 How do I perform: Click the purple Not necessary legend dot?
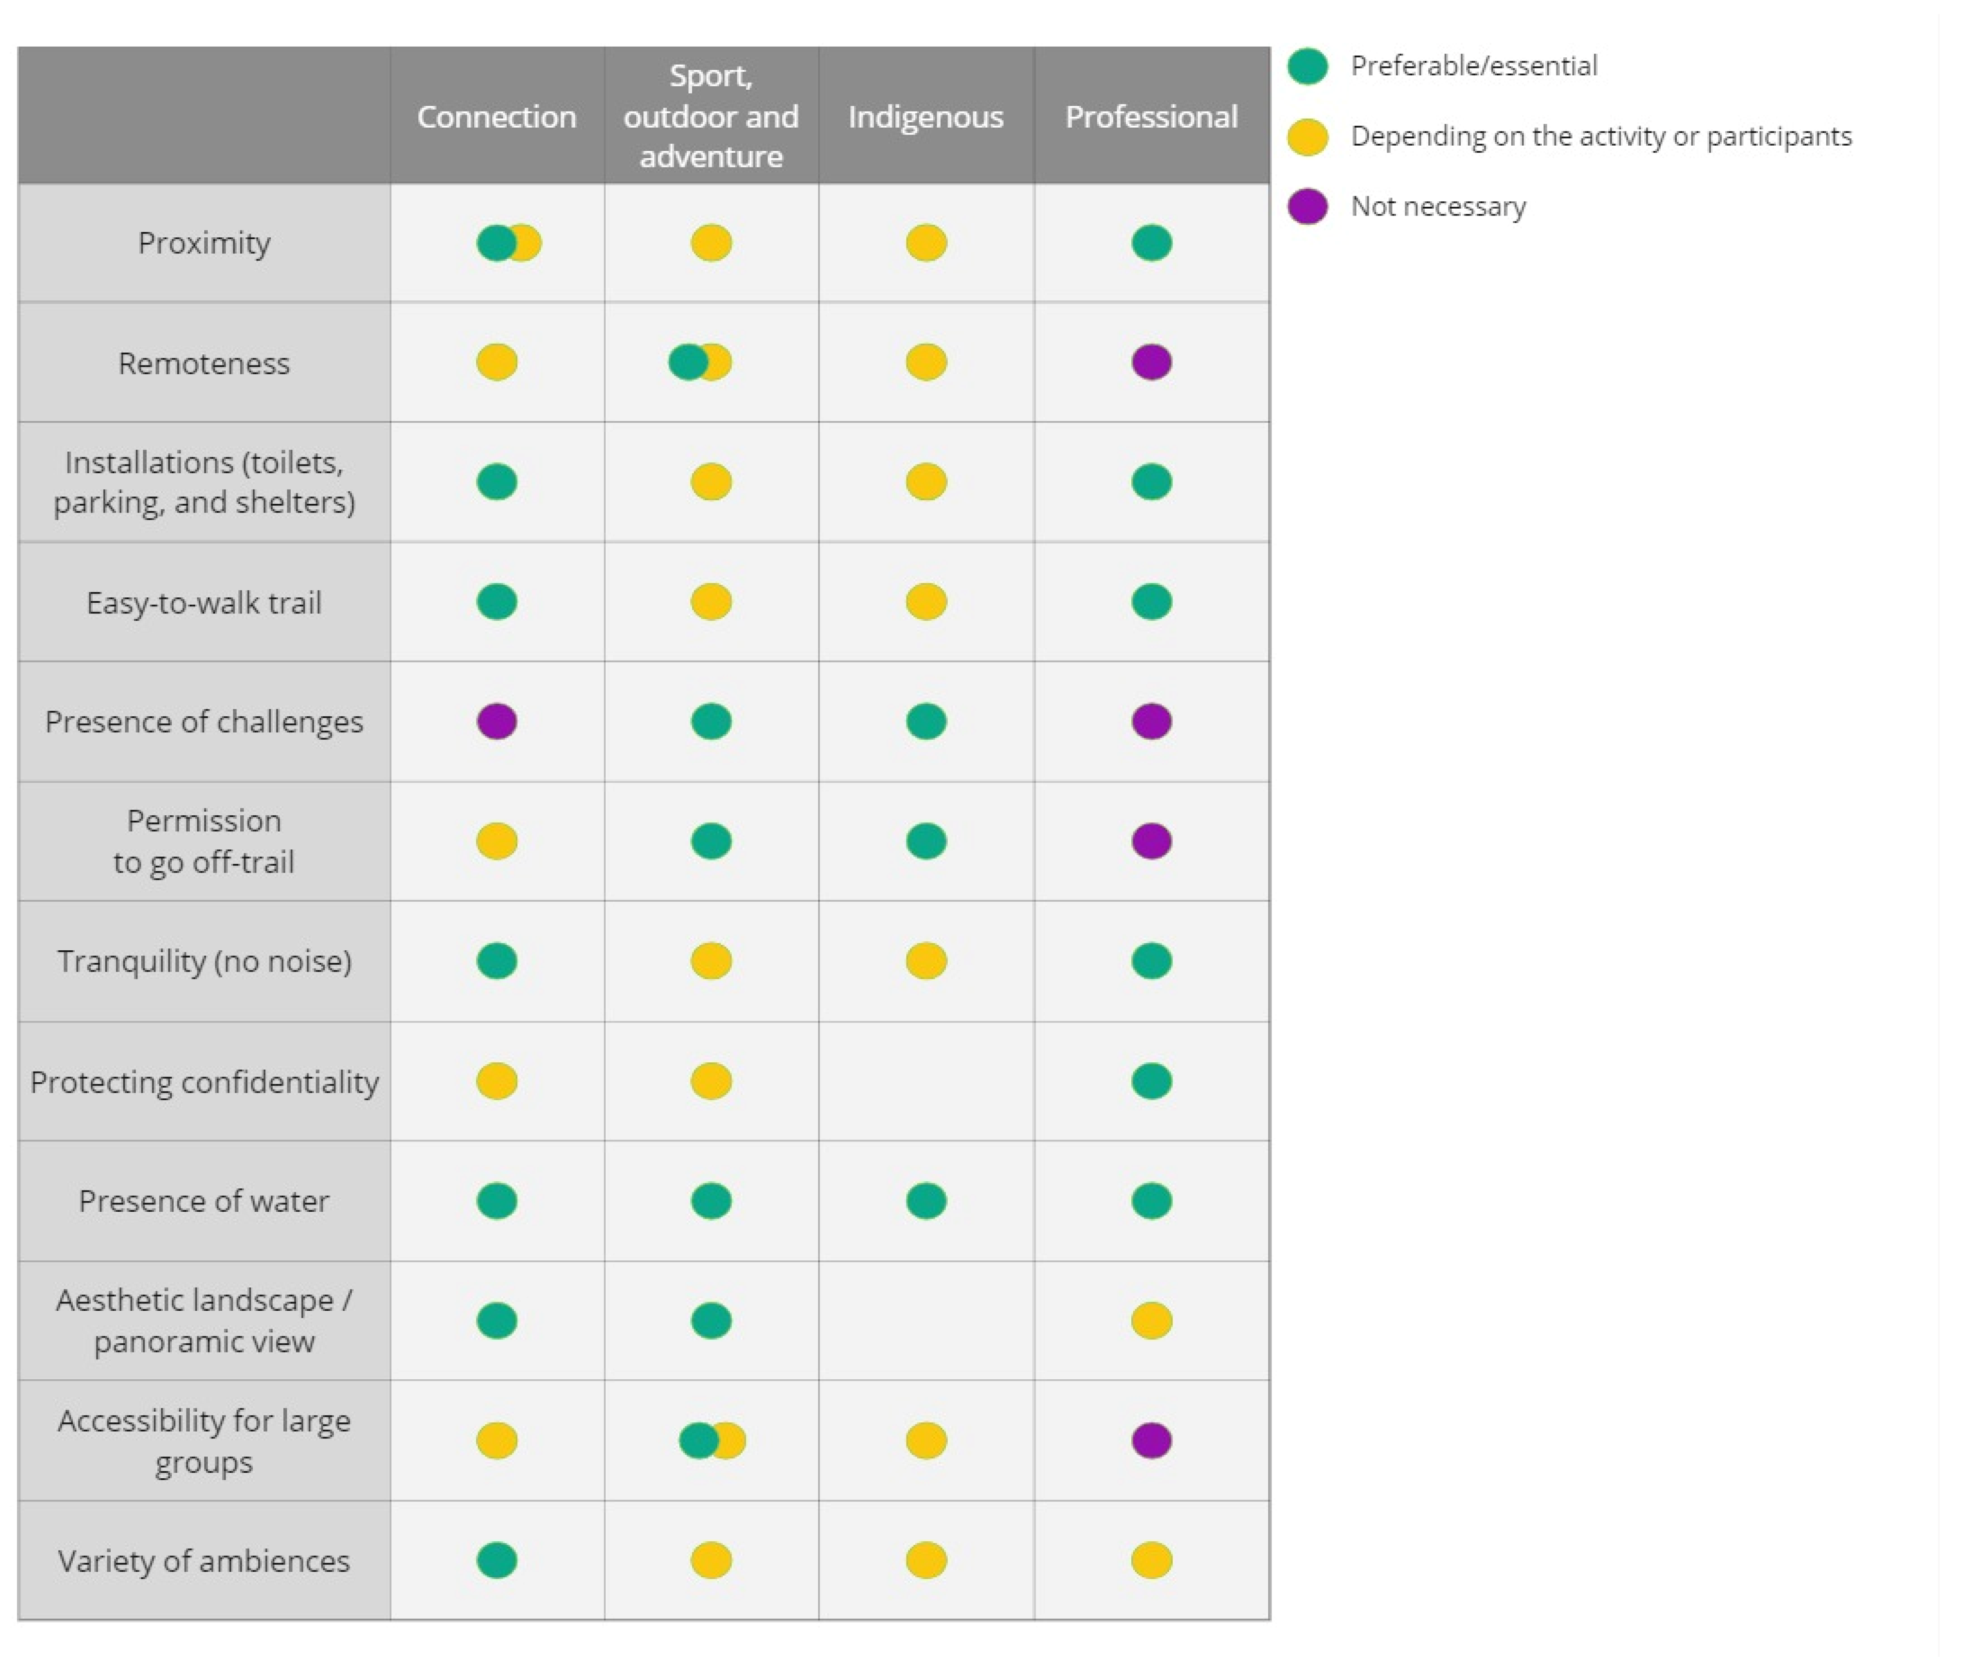pos(1307,206)
